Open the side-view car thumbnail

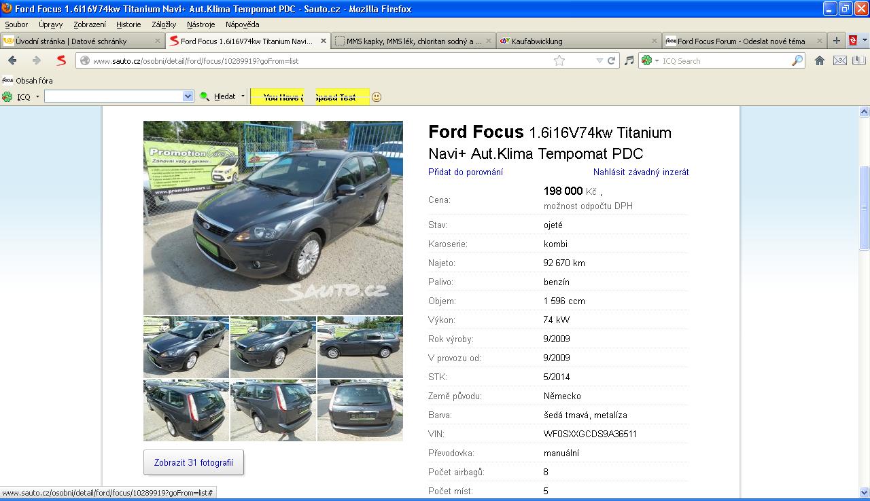[x=360, y=347]
